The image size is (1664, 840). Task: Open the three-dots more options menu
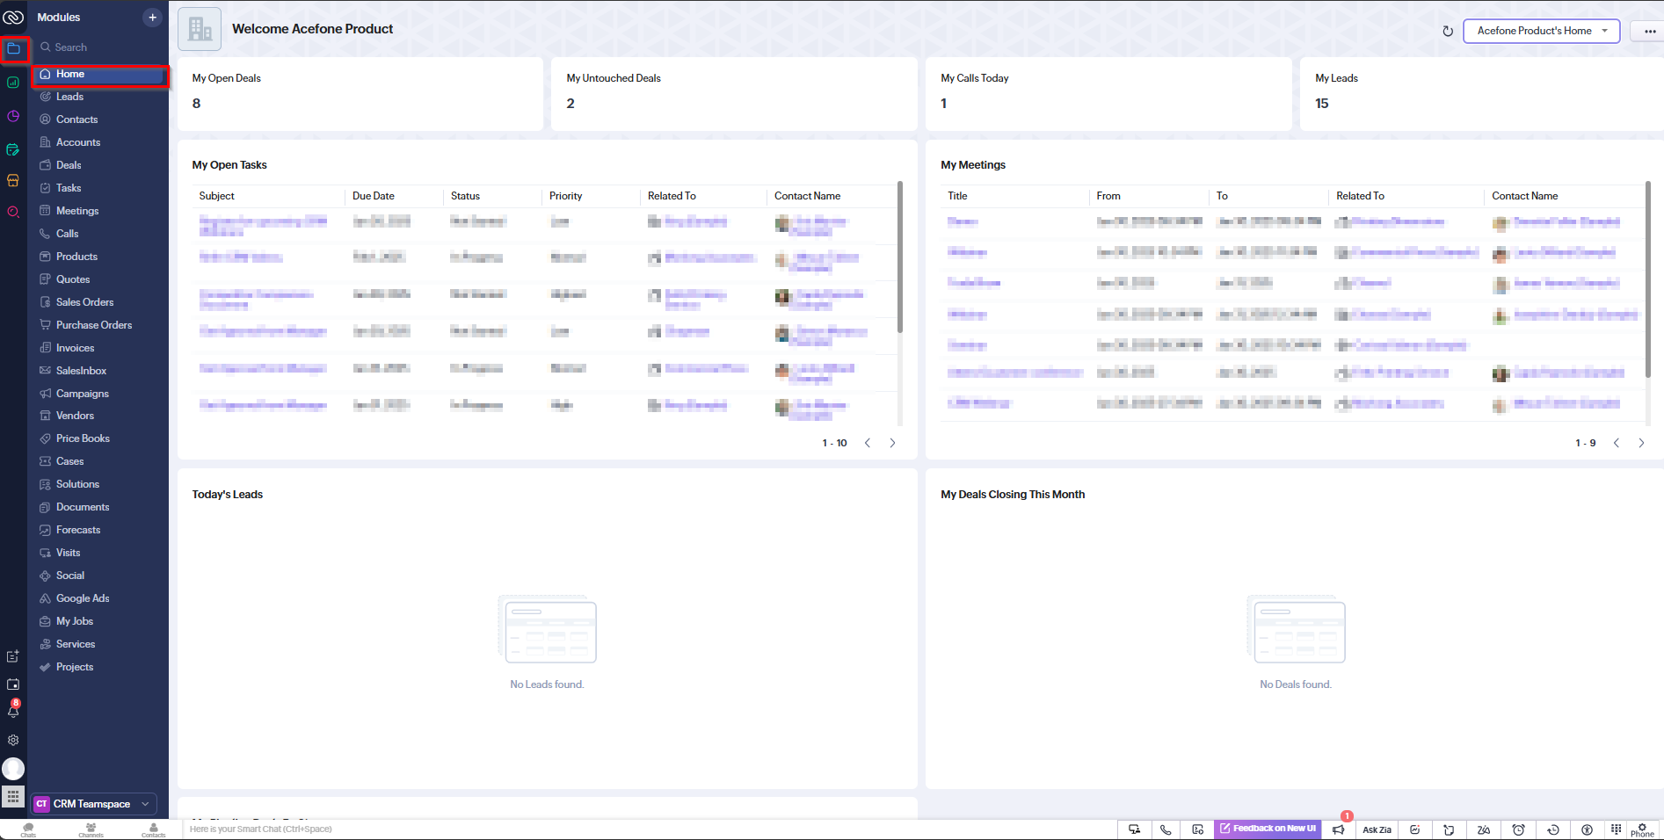[1650, 32]
